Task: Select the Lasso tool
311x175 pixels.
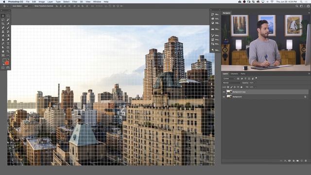Action: [3, 20]
